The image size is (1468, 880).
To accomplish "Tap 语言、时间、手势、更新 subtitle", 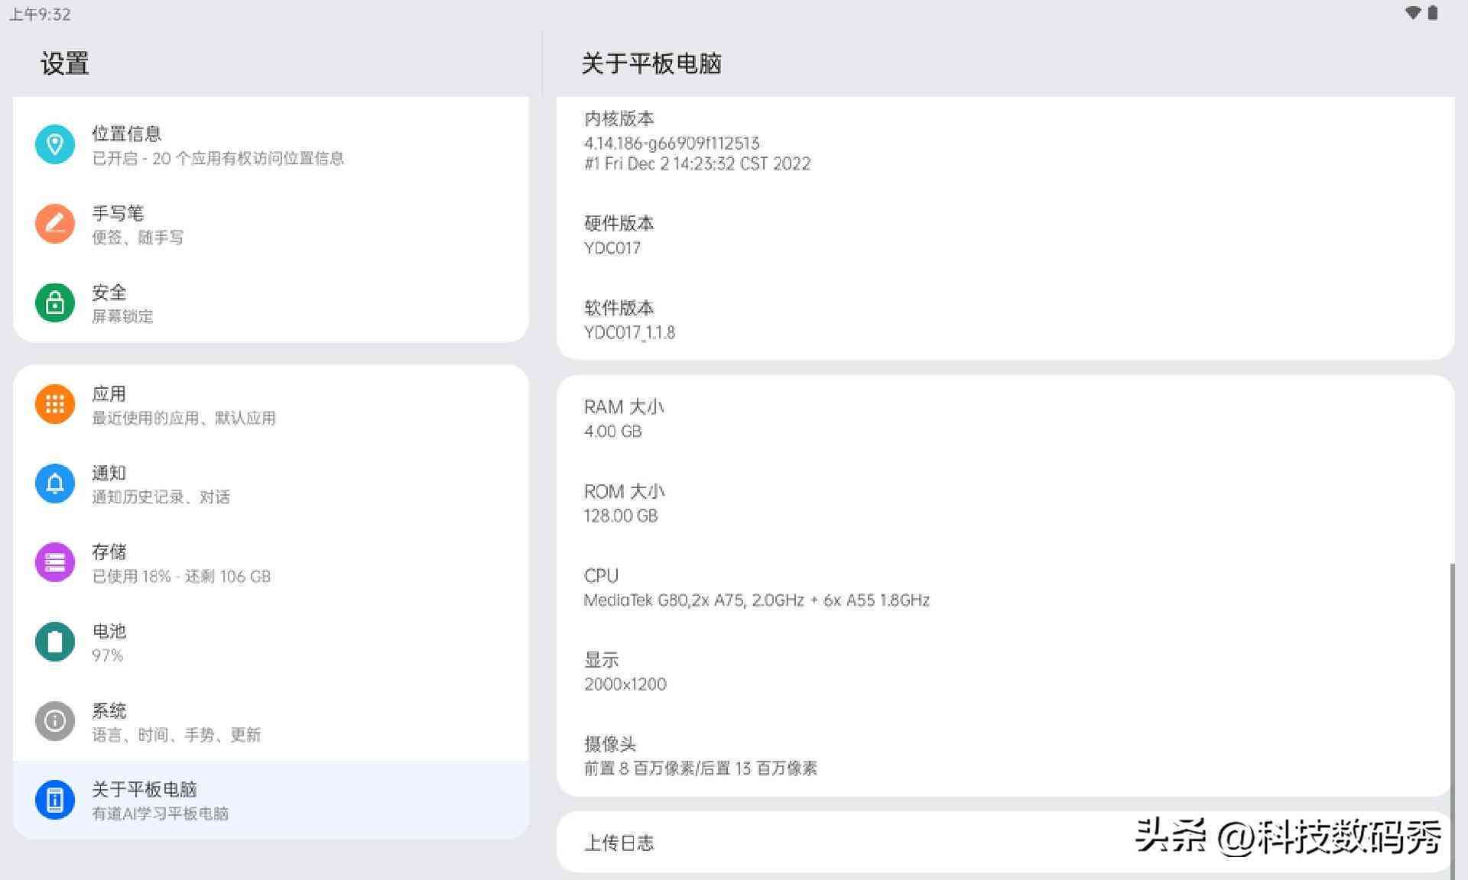I will tap(176, 734).
